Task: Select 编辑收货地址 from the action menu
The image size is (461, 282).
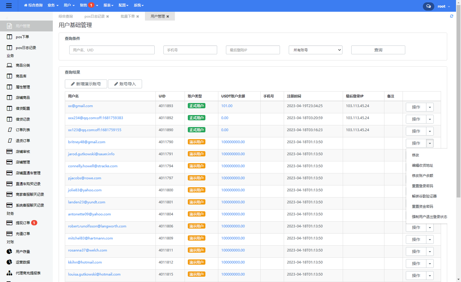Action: [x=423, y=165]
